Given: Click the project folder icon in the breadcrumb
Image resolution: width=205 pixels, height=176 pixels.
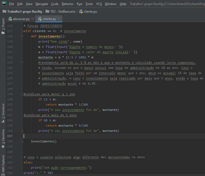Looking at the screenshot, I should tap(4, 11).
